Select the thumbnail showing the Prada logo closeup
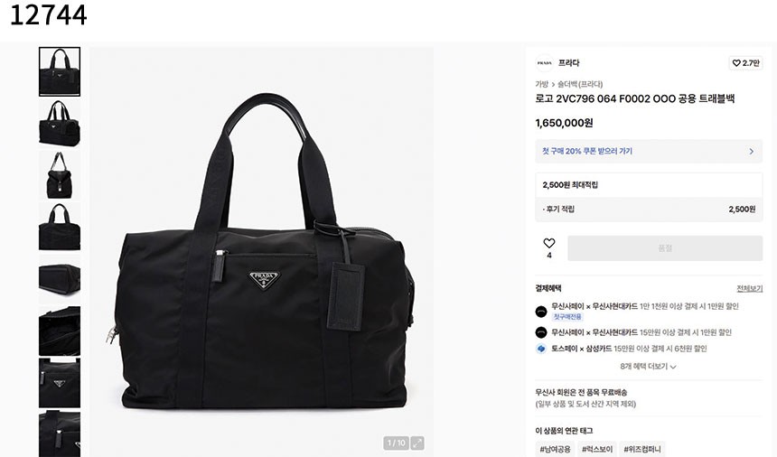The height and width of the screenshot is (457, 777). [60, 383]
